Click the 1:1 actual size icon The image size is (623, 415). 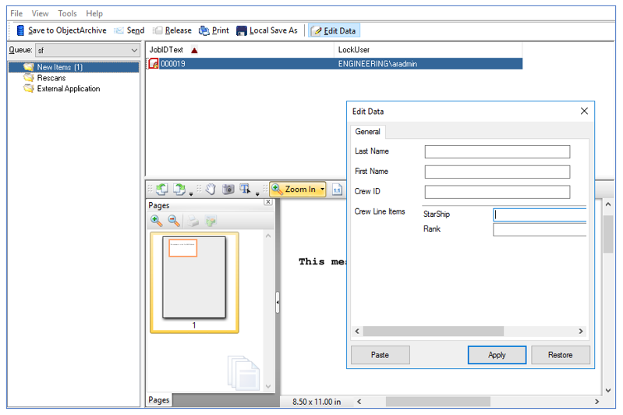point(337,190)
